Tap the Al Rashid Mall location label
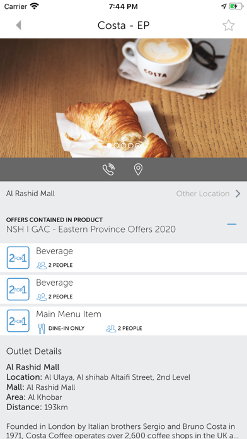 coord(30,194)
